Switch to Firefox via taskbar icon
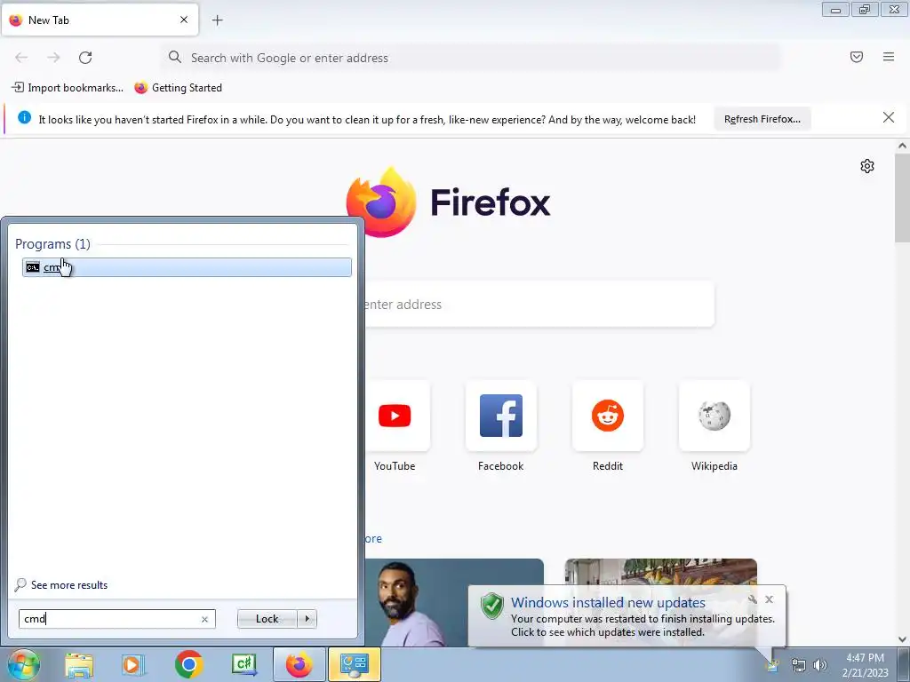The width and height of the screenshot is (910, 682). [x=299, y=664]
